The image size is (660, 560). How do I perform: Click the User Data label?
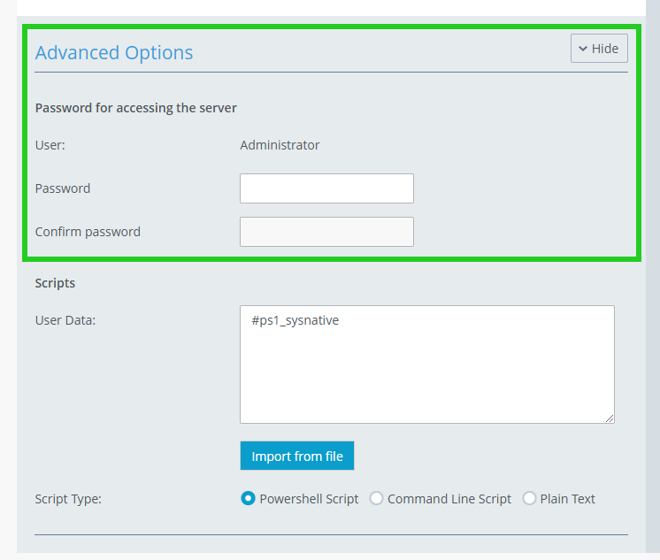[65, 320]
